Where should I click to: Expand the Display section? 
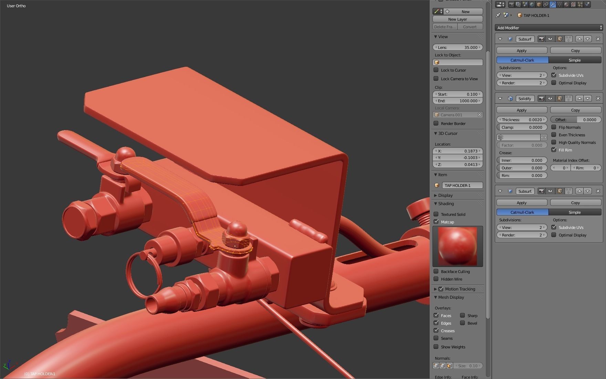point(436,195)
